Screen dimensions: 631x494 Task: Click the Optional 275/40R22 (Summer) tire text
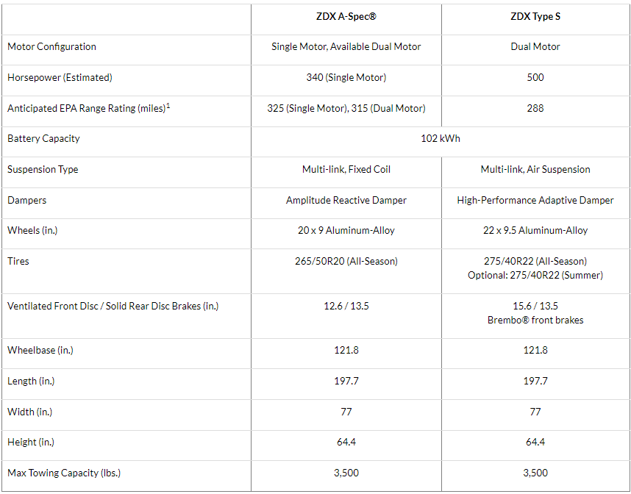(535, 275)
